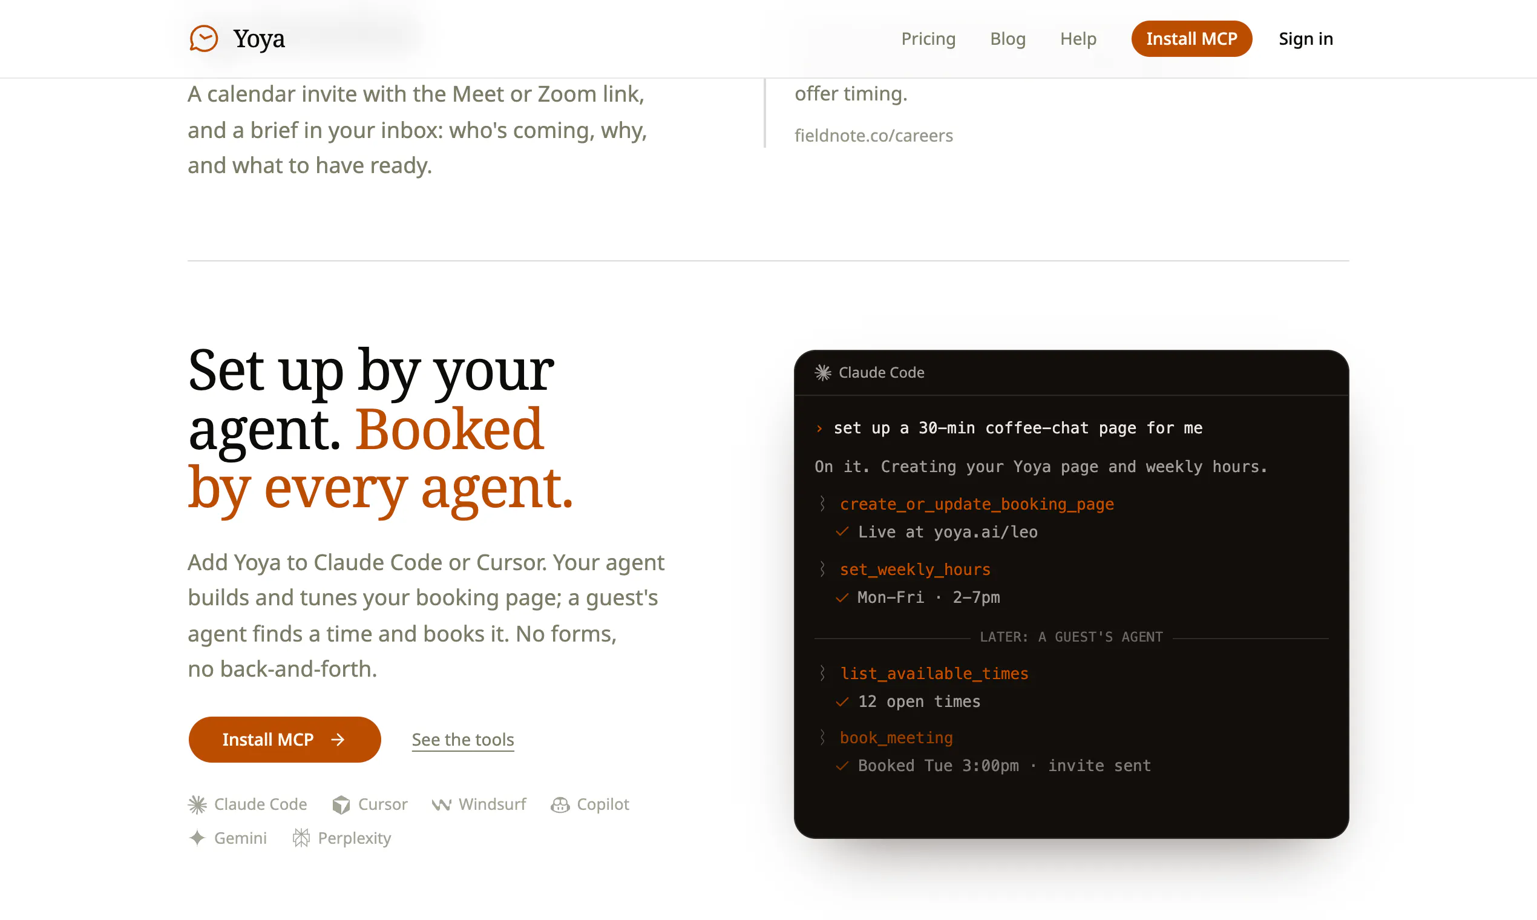Click the Cursor label
This screenshot has height=920, width=1537.
tap(382, 804)
